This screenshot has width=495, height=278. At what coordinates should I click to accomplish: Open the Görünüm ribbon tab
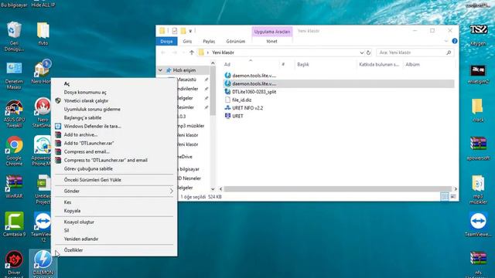click(x=235, y=41)
